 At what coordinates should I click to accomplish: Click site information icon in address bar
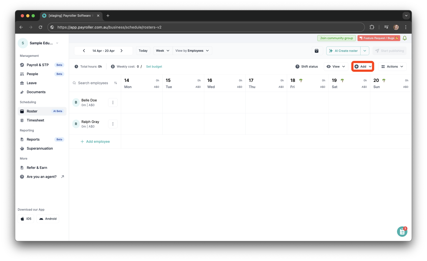pos(52,27)
